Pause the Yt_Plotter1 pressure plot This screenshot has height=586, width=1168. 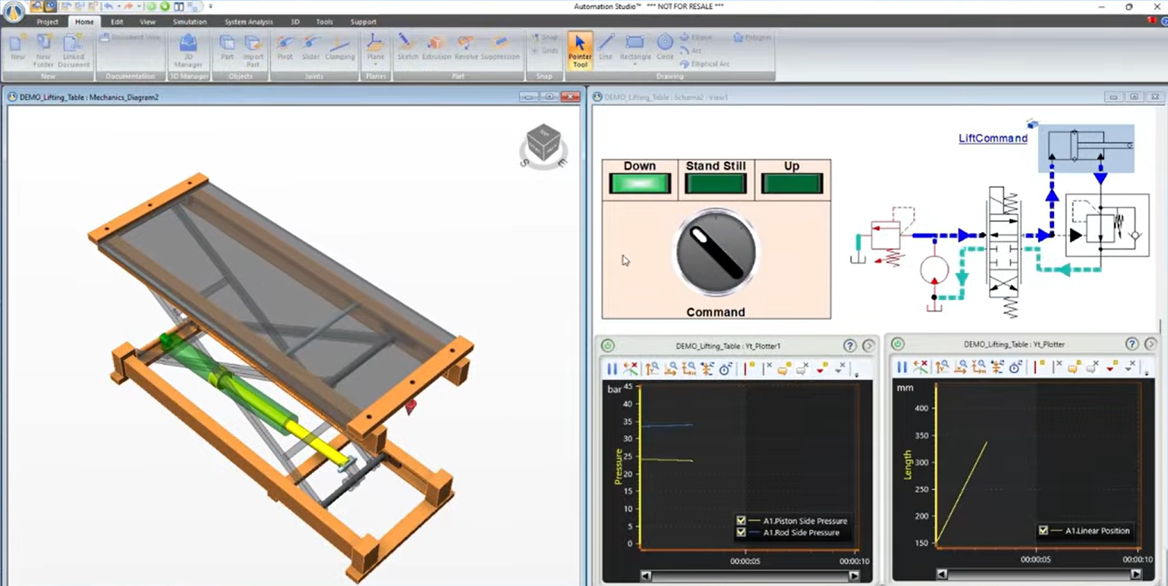(x=612, y=368)
